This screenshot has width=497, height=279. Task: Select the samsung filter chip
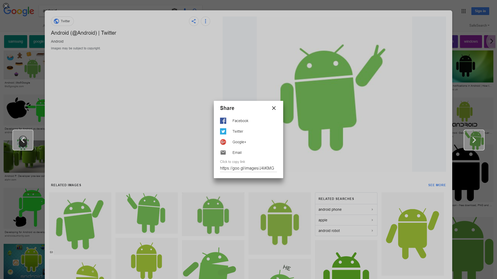tap(16, 41)
